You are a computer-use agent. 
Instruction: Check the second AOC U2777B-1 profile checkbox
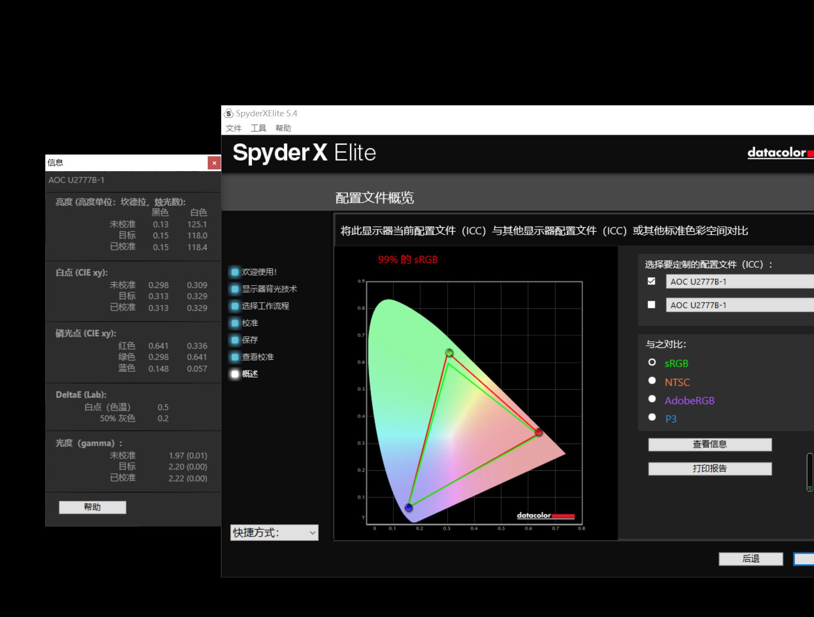click(652, 305)
